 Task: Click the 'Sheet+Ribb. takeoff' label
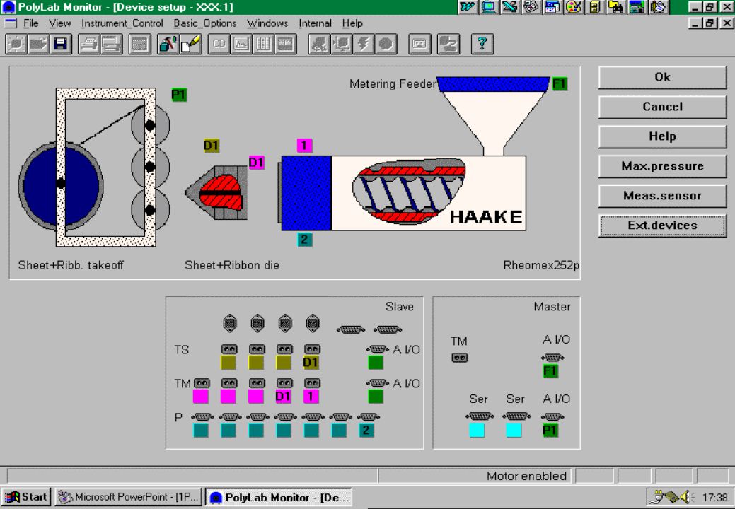point(71,265)
